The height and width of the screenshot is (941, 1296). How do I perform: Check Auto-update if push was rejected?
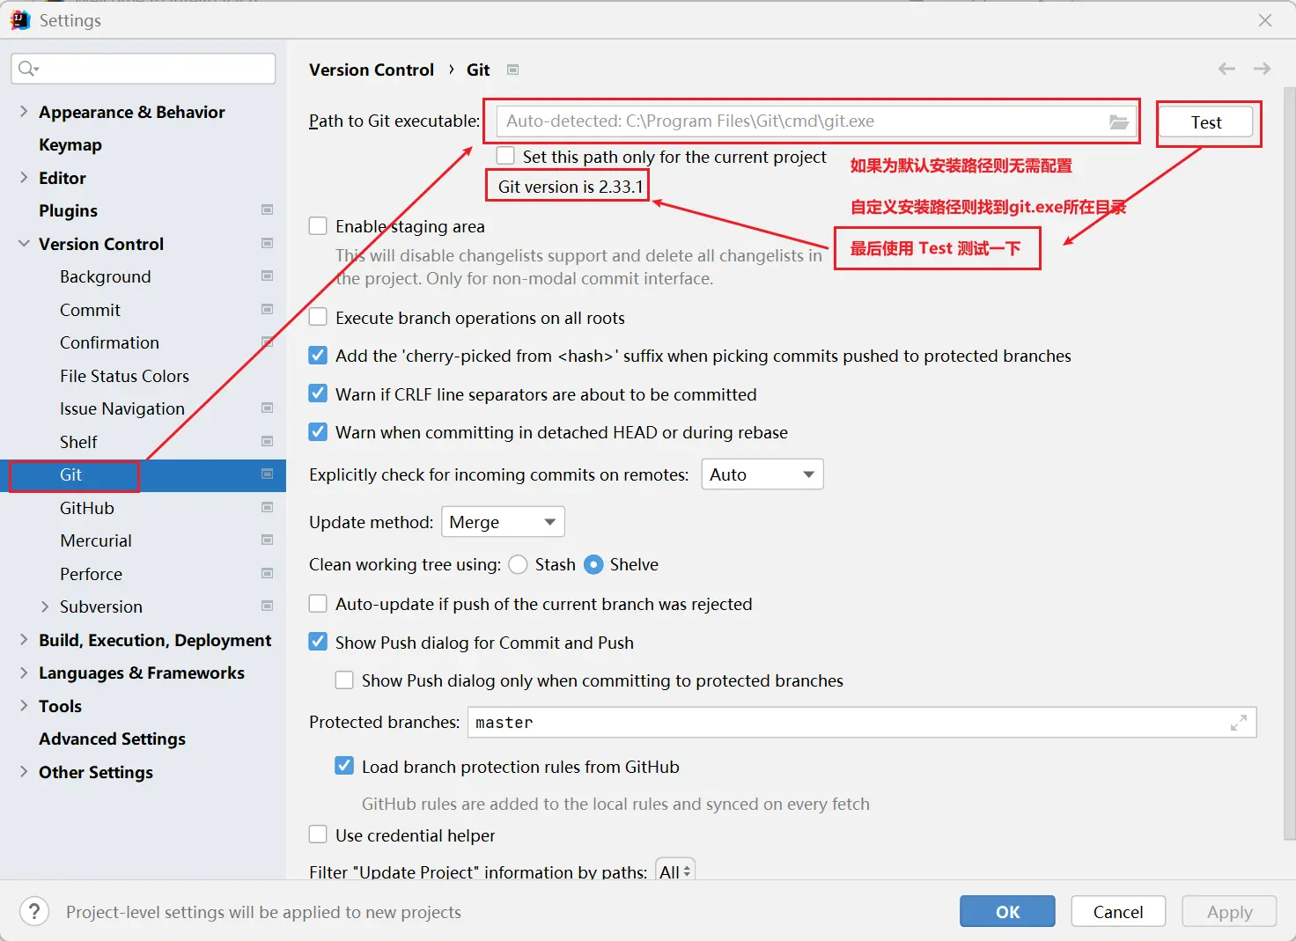[318, 604]
